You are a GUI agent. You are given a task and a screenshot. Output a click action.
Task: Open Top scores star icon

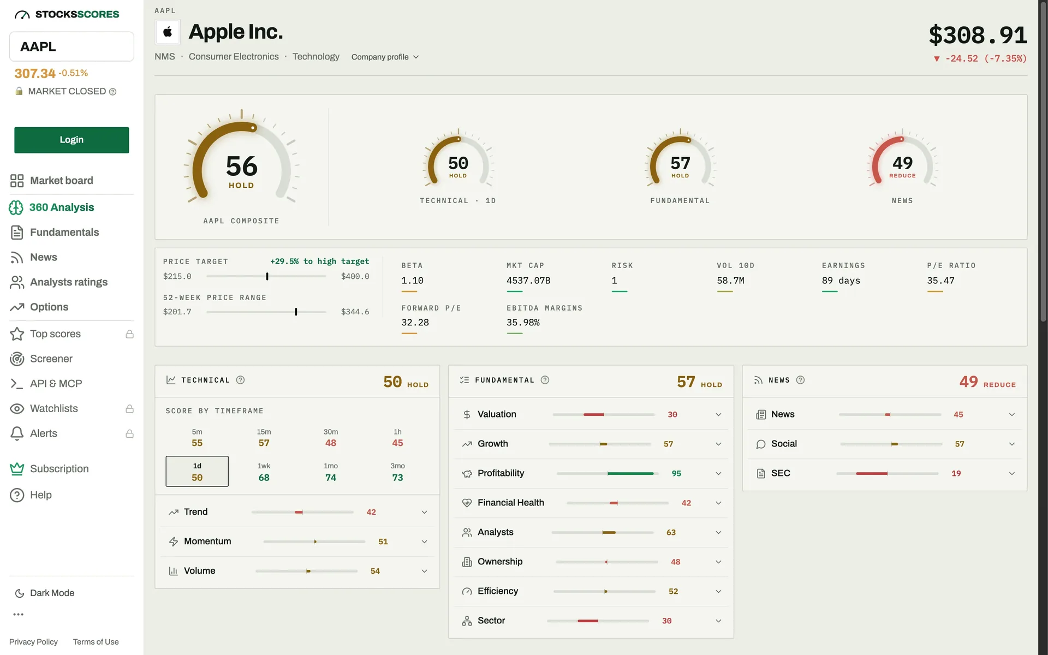point(17,334)
